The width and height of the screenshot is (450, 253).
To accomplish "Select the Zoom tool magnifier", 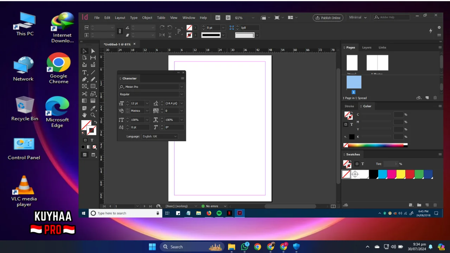I will point(93,115).
